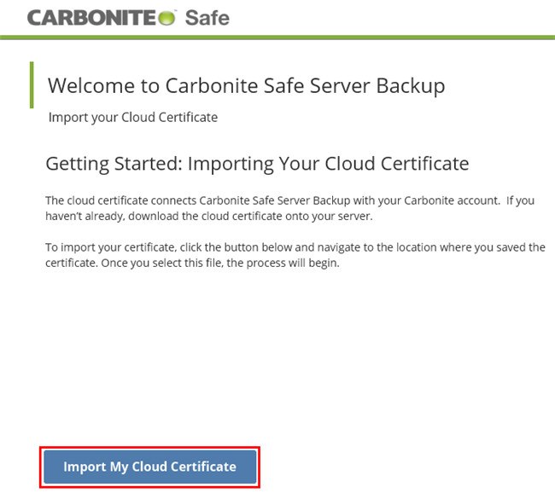Click the green horizontal line under the header
This screenshot has width=555, height=493.
(x=277, y=38)
